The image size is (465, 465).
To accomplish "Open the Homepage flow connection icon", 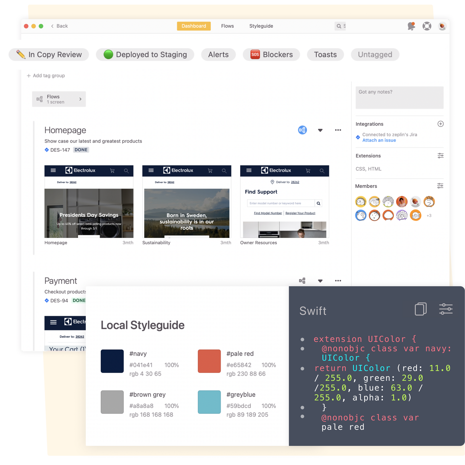I will point(302,130).
